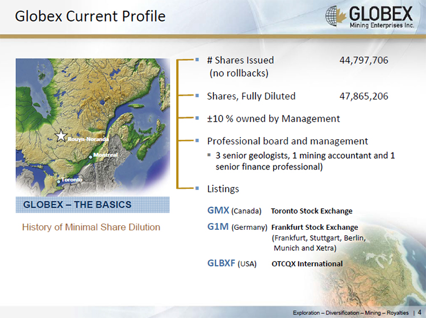The image size is (426, 318).
Task: Click the white star at Rouyn-Noranda
Action: pyautogui.click(x=61, y=136)
